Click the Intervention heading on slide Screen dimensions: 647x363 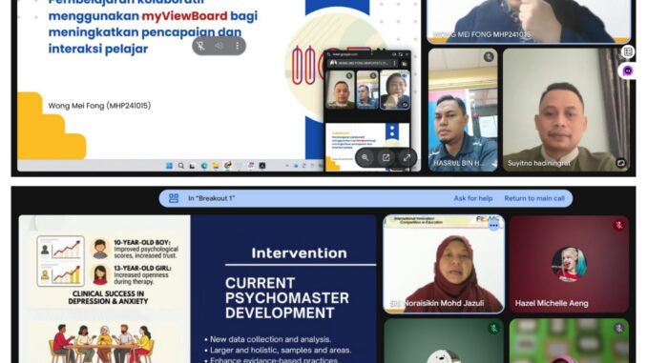[299, 253]
